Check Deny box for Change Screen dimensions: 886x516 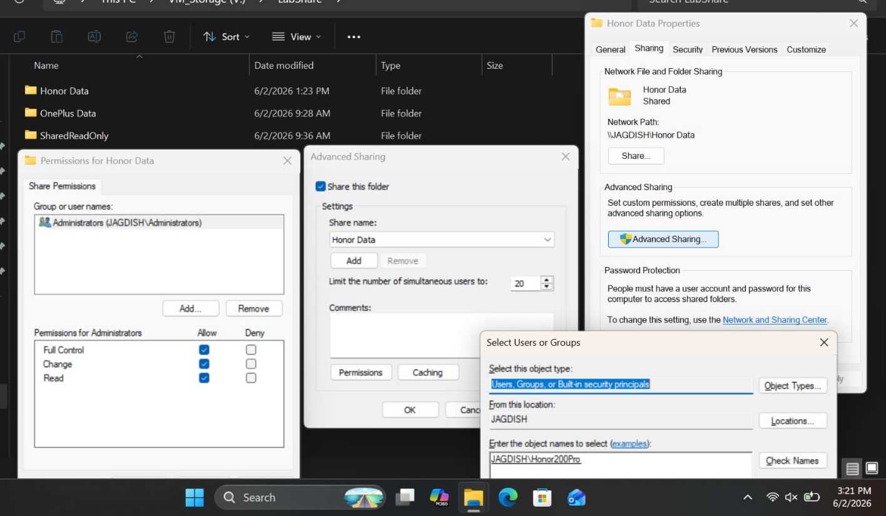pyautogui.click(x=251, y=363)
